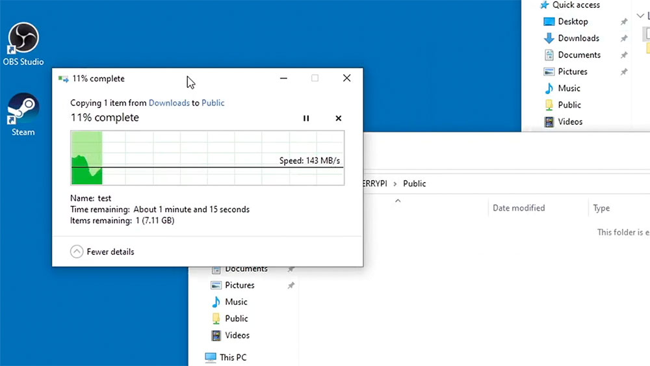Sort by Date modified column
This screenshot has height=366, width=650.
[x=519, y=208]
